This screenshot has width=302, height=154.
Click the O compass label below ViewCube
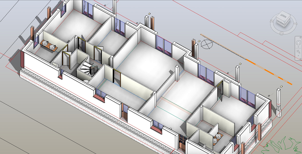(281, 33)
